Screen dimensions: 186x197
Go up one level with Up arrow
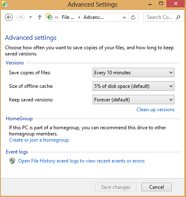[x=40, y=17]
